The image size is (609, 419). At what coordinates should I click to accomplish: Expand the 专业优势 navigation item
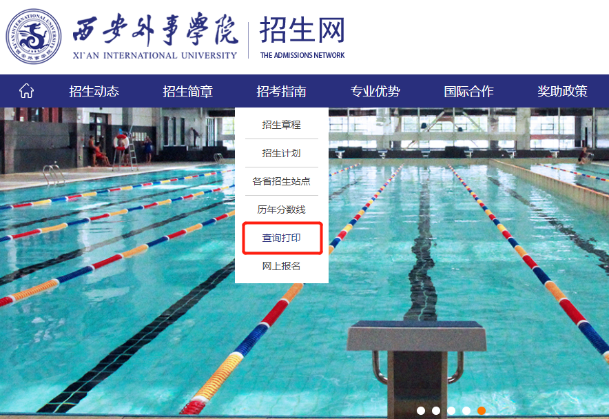(x=375, y=92)
